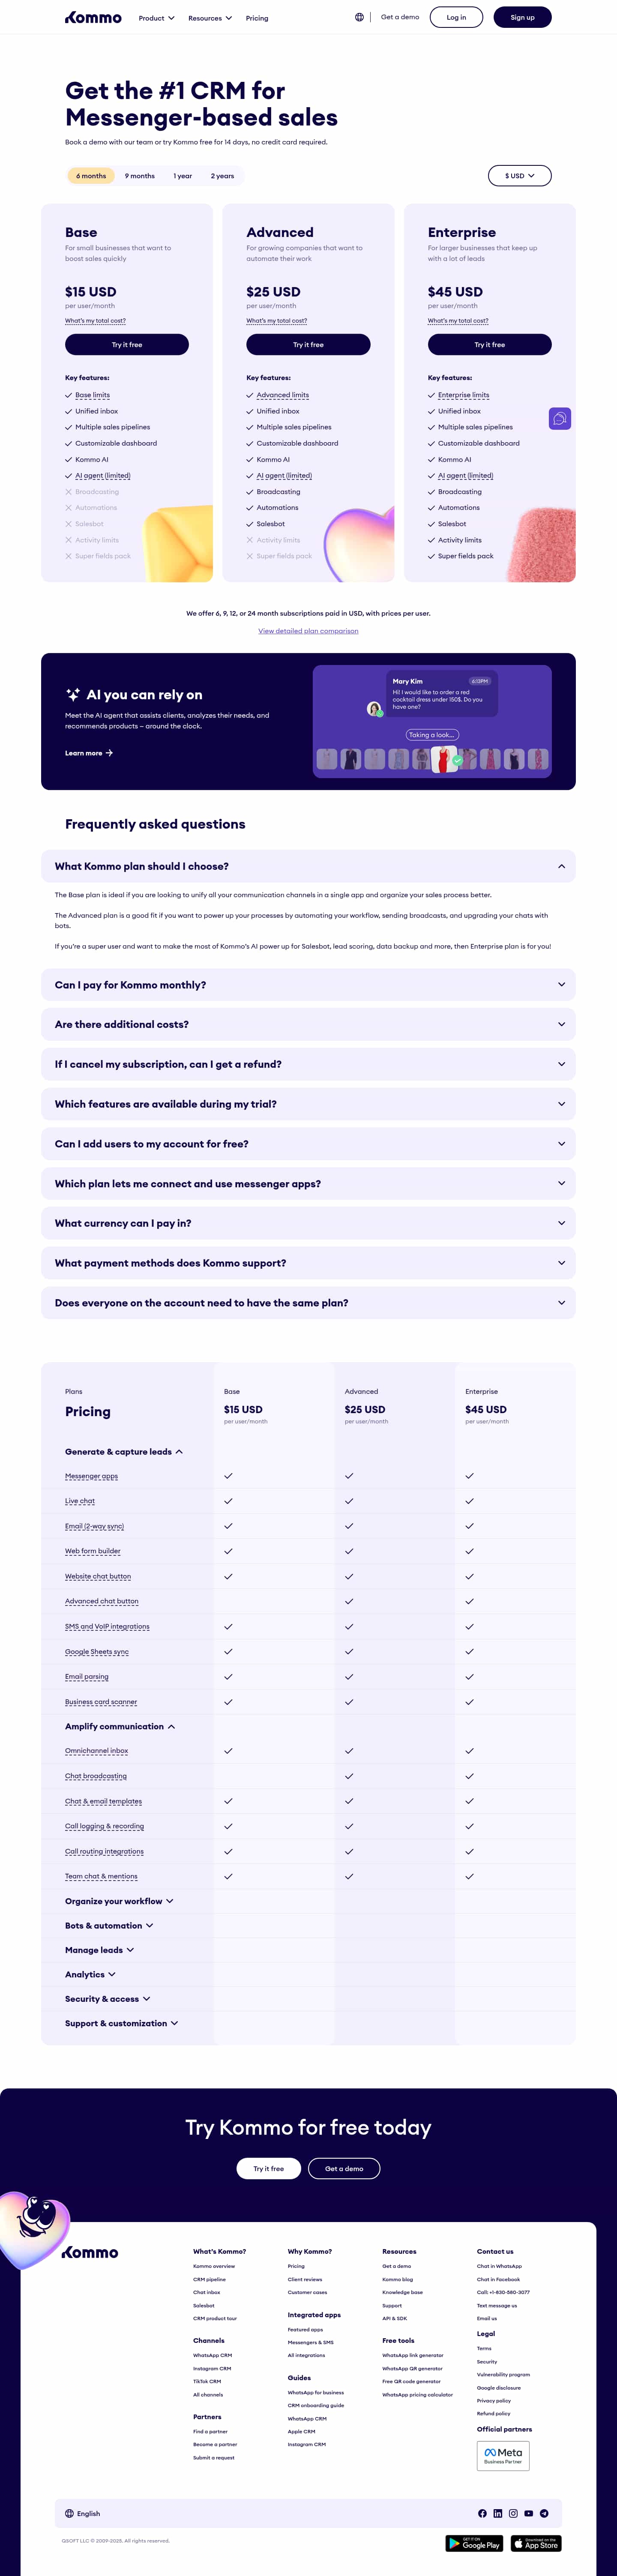Click the globe language icon in header
This screenshot has height=2576, width=617.
pyautogui.click(x=359, y=17)
